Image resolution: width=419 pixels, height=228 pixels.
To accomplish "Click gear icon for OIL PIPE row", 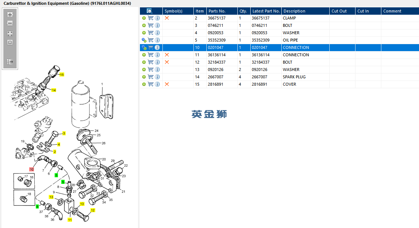I will pyautogui.click(x=144, y=40).
